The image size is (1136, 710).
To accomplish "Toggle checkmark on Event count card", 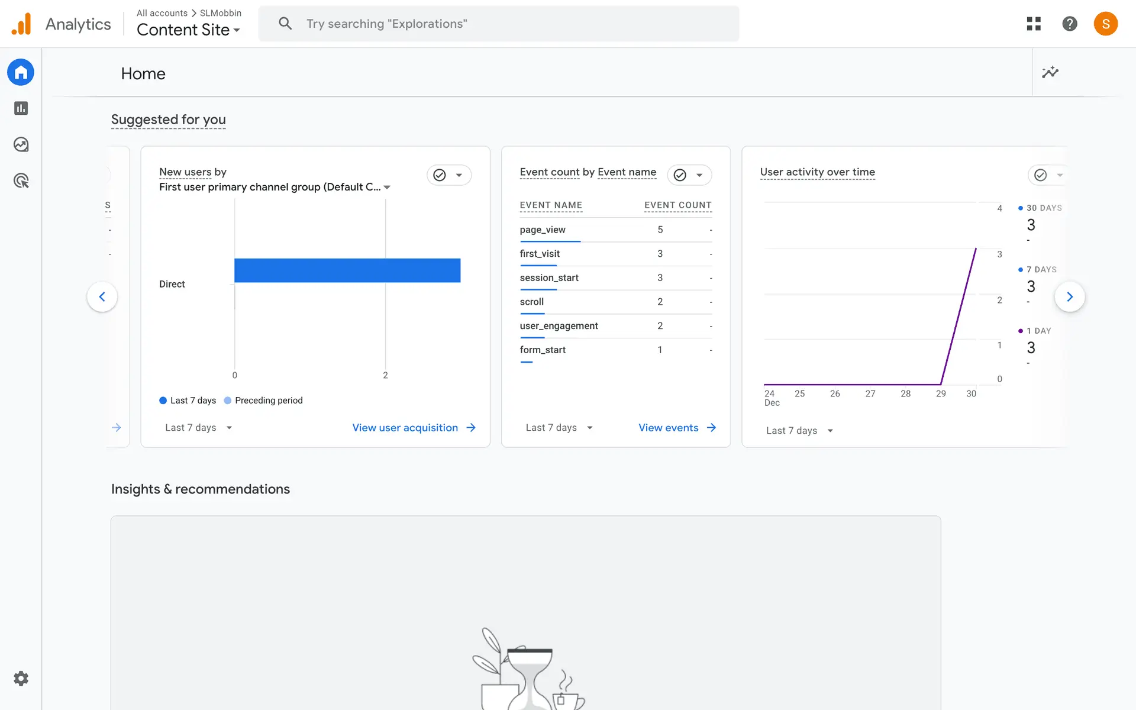I will [x=680, y=175].
